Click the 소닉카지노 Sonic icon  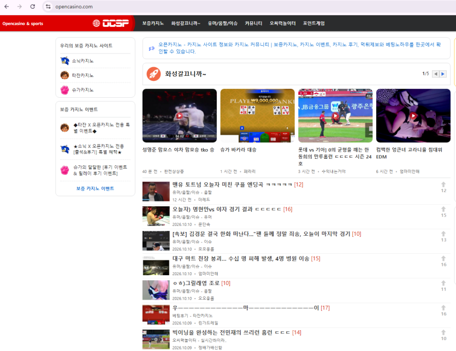point(64,61)
